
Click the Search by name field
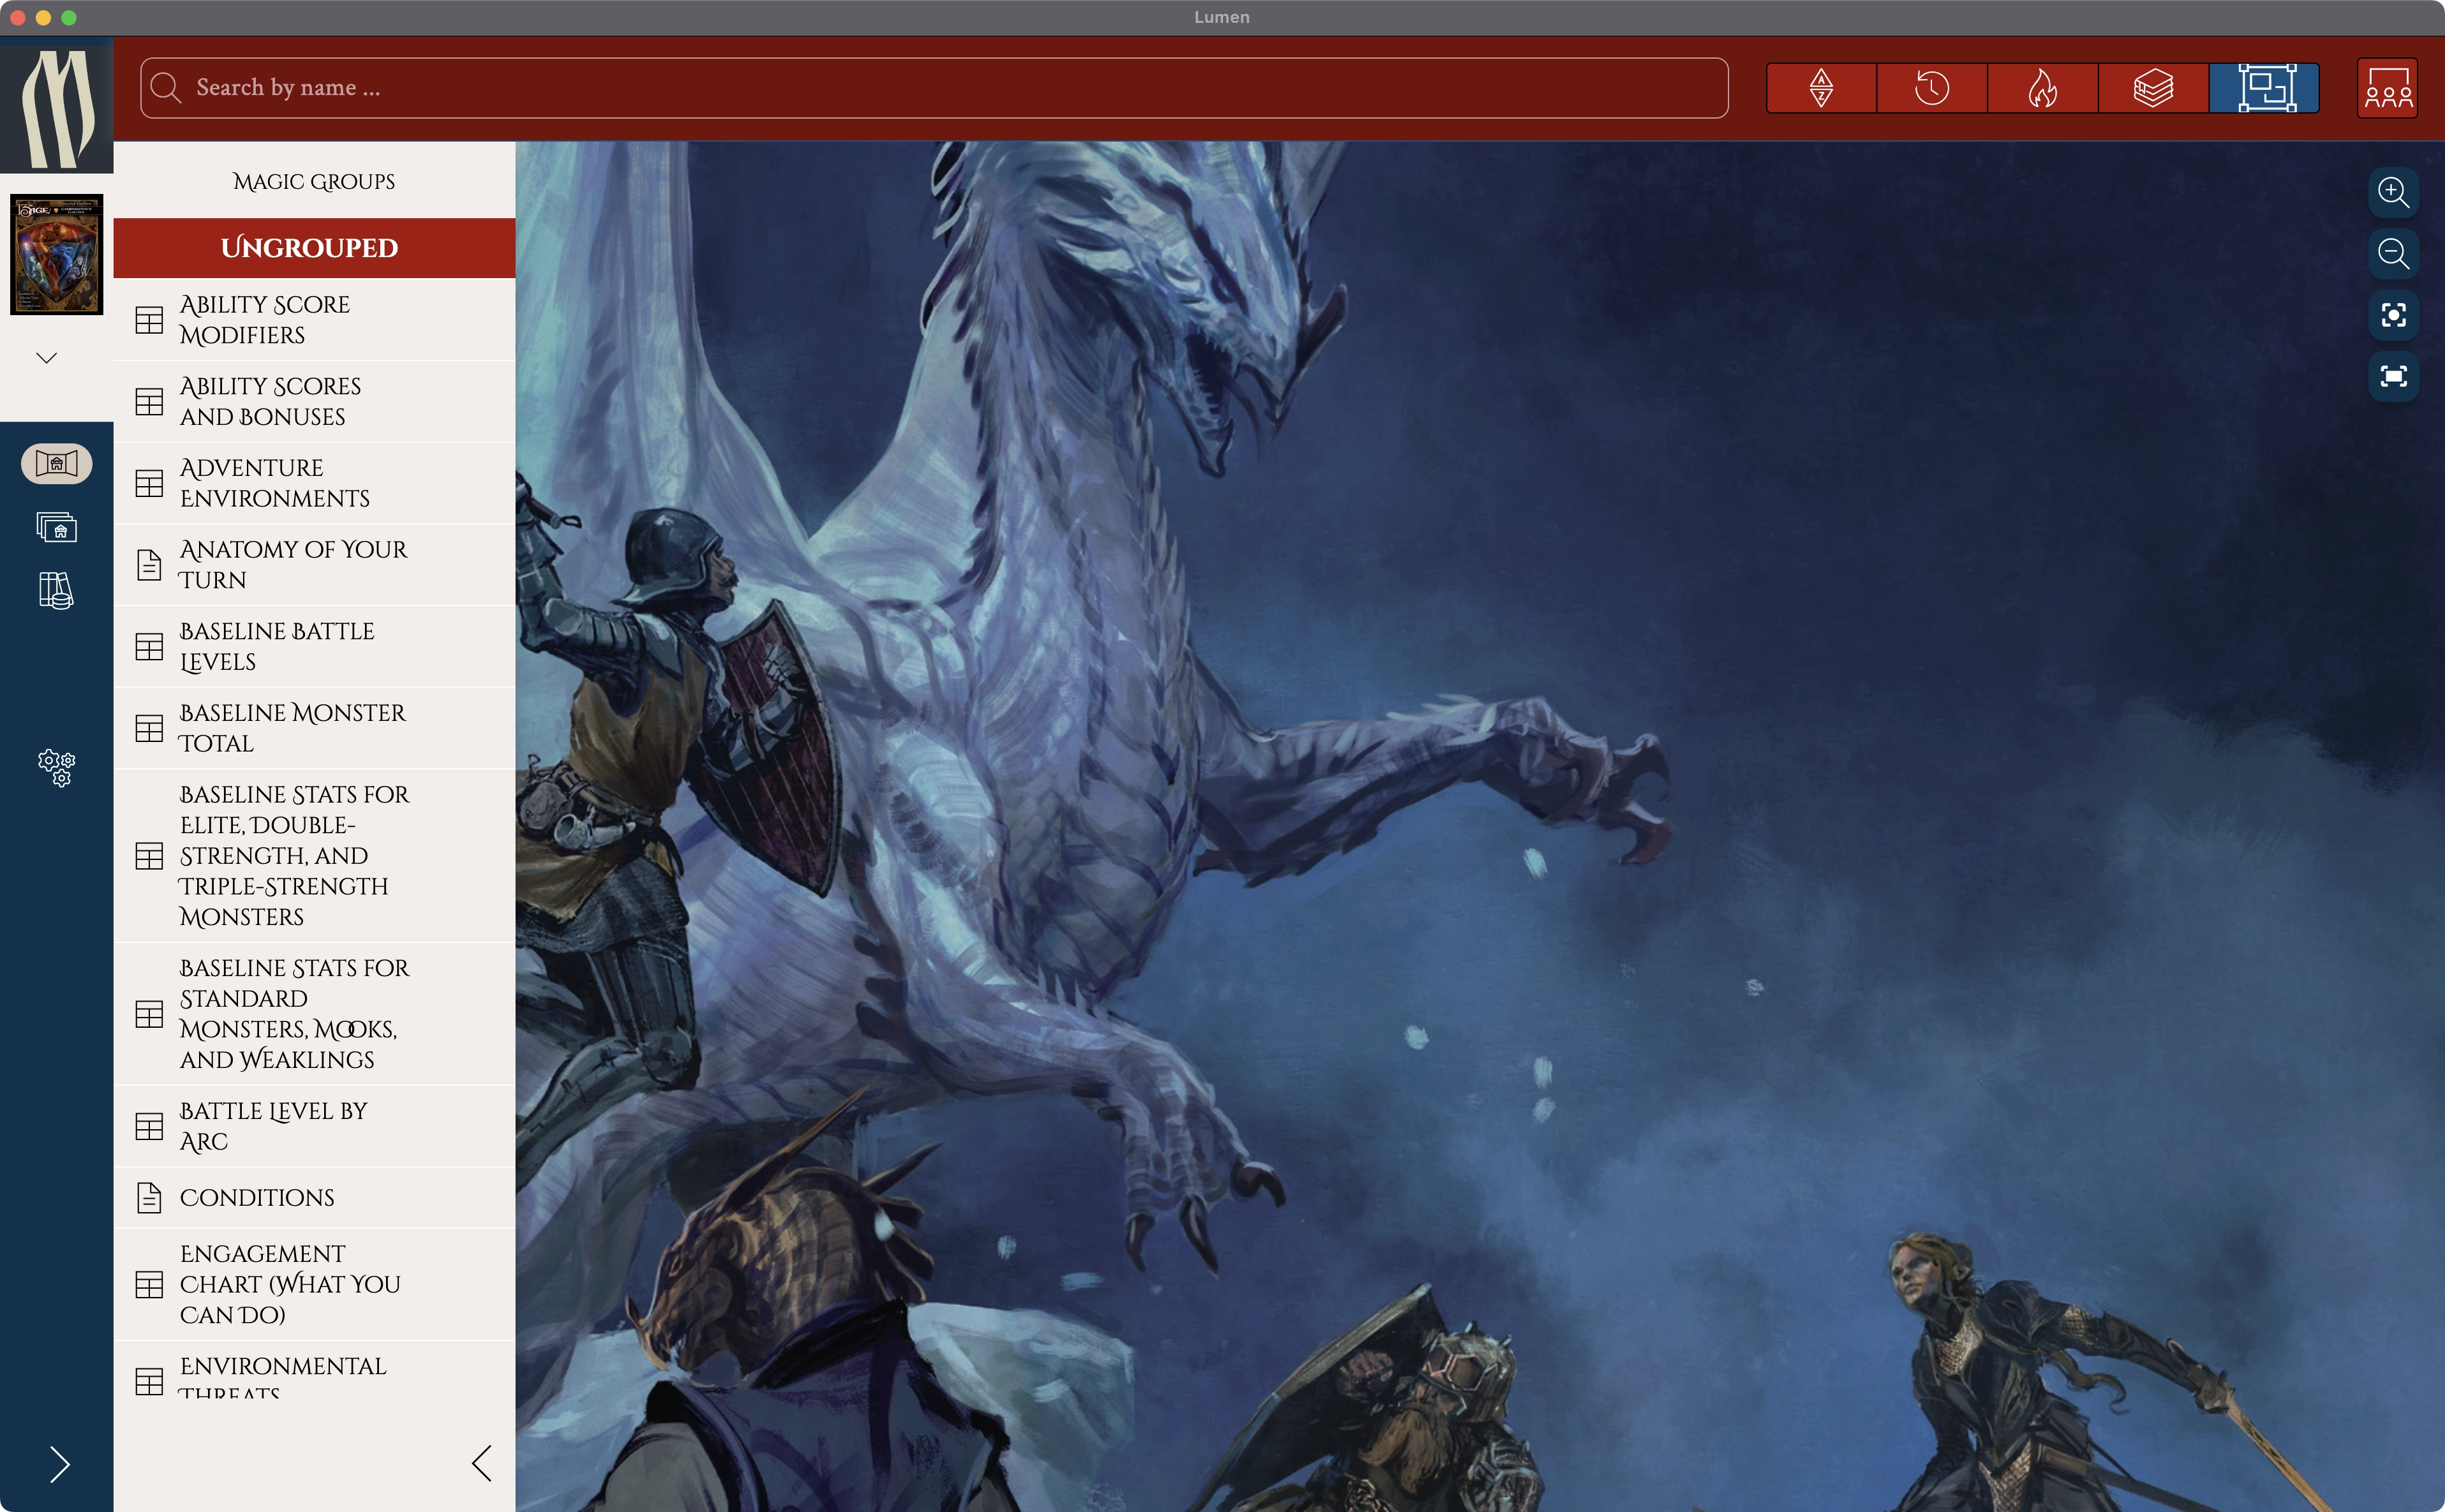click(934, 88)
